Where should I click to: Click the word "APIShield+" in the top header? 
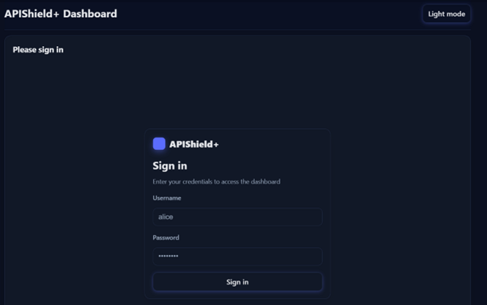pyautogui.click(x=31, y=13)
